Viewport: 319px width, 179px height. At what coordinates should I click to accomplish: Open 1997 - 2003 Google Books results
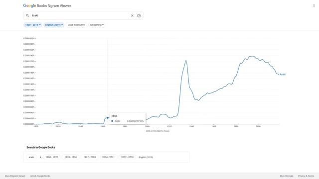90,157
